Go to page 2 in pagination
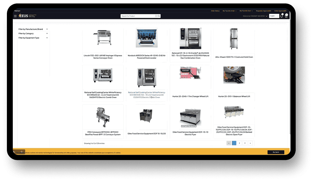The height and width of the screenshot is (181, 313). (x=239, y=143)
